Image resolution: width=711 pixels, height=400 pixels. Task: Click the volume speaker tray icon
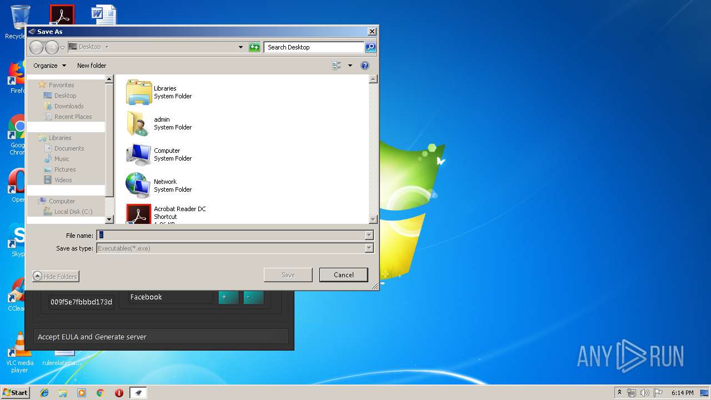click(x=644, y=393)
